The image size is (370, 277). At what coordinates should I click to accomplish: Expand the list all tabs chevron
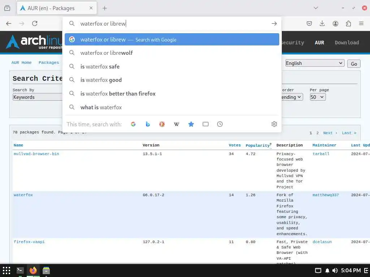coord(316,8)
